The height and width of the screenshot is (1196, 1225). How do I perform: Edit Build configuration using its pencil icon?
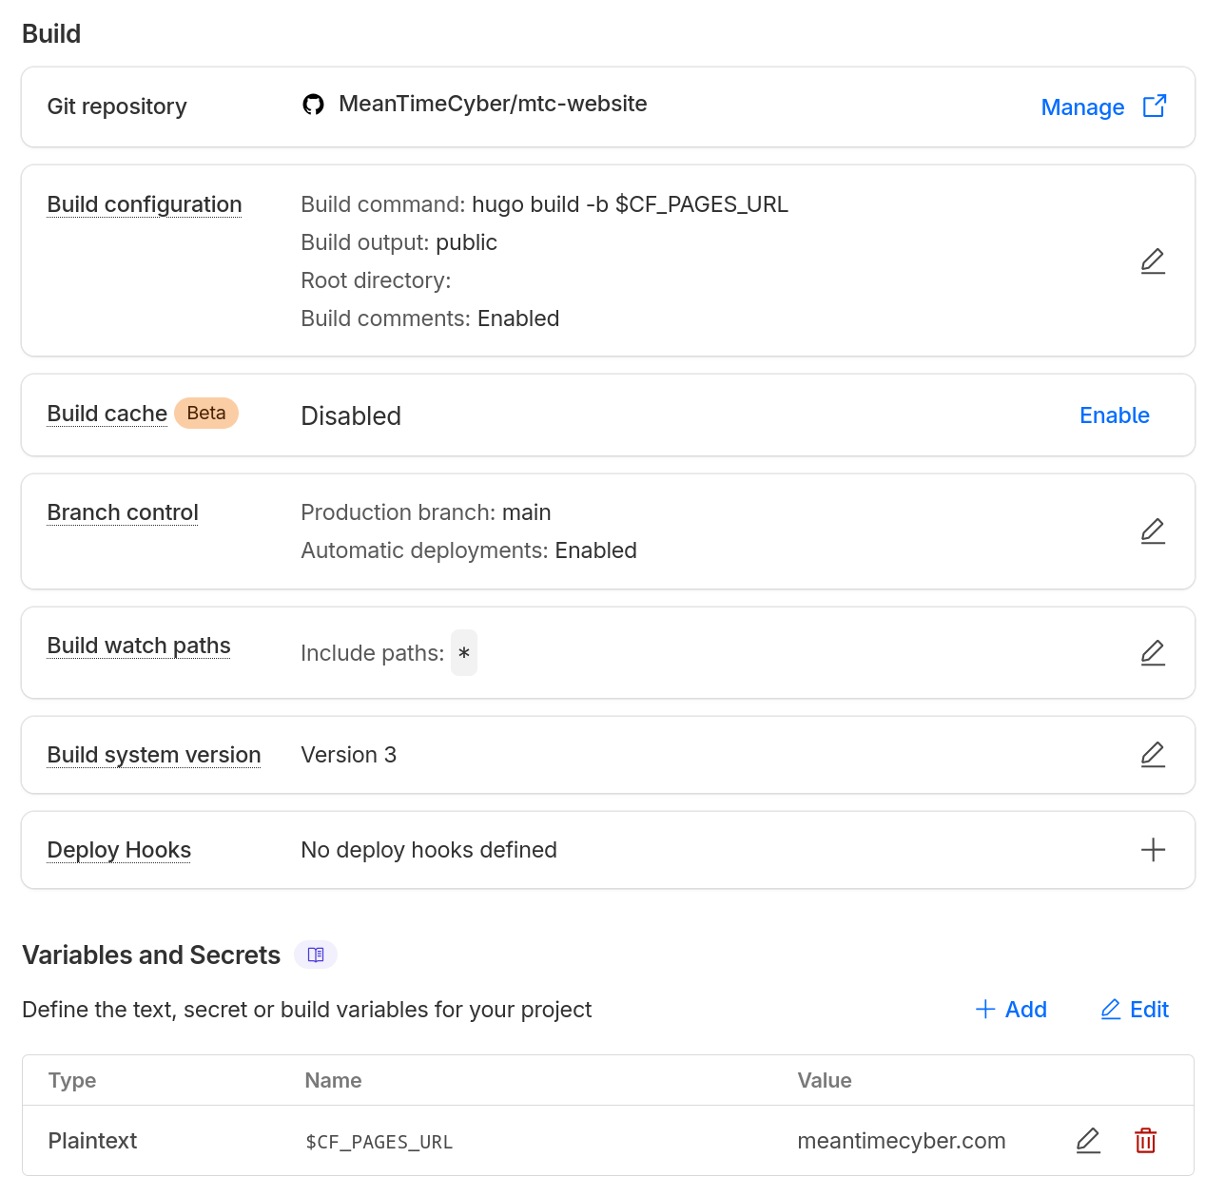coord(1153,260)
